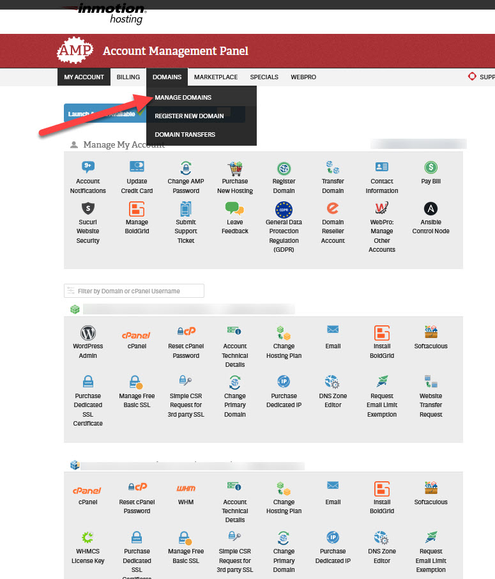Open the Specials tab
495x579 pixels.
(x=264, y=77)
